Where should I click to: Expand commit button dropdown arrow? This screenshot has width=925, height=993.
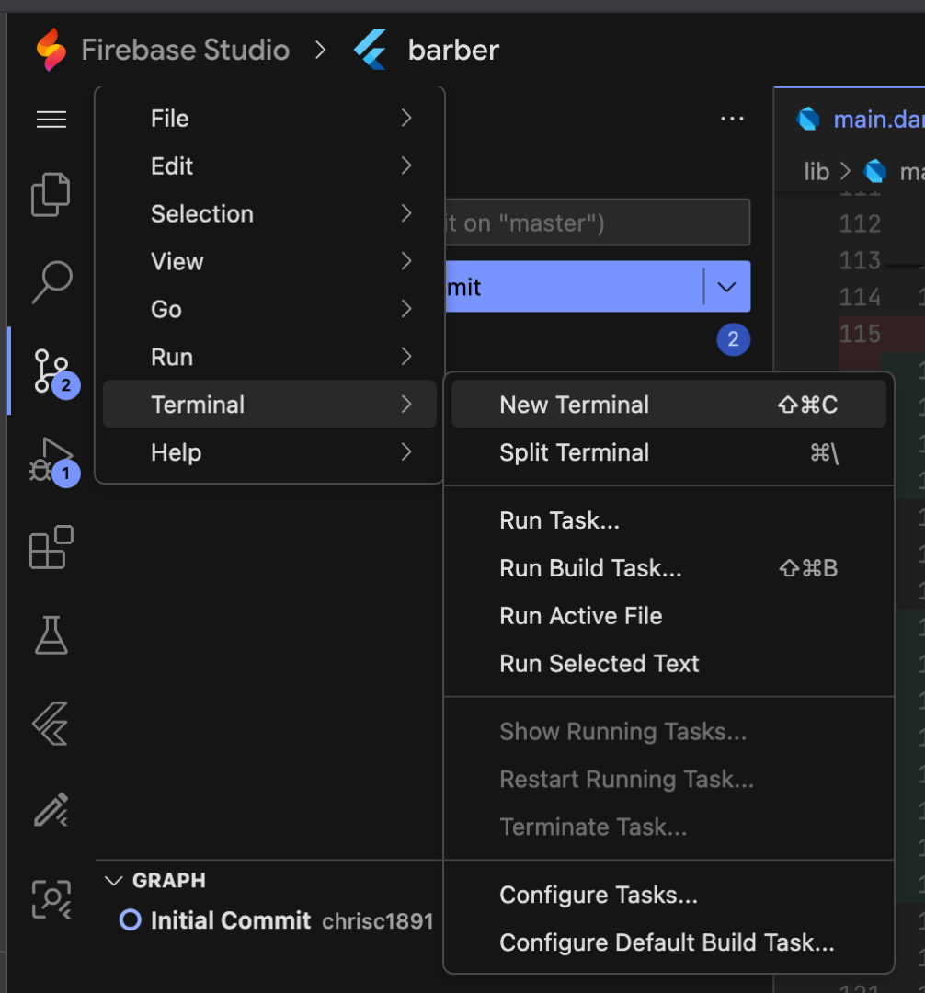727,287
